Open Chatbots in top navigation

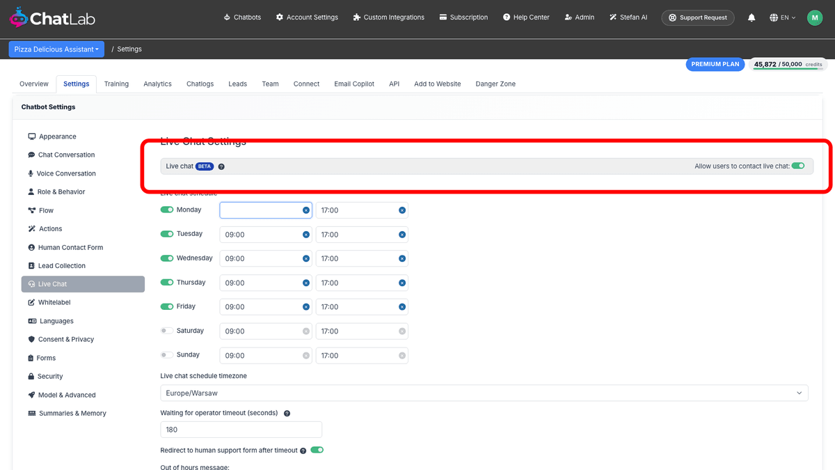(242, 17)
